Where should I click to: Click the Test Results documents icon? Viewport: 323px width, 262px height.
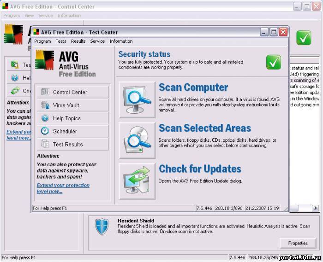45,144
